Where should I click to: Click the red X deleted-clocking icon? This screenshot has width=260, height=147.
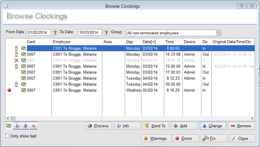click(x=16, y=60)
